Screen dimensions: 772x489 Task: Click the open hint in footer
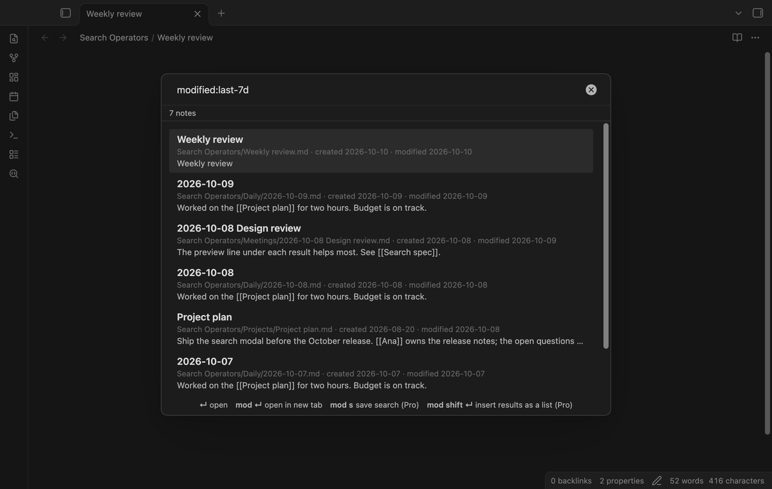214,405
